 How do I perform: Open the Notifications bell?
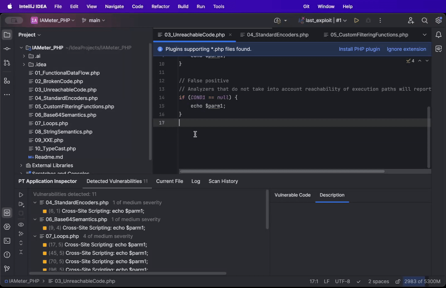[438, 35]
